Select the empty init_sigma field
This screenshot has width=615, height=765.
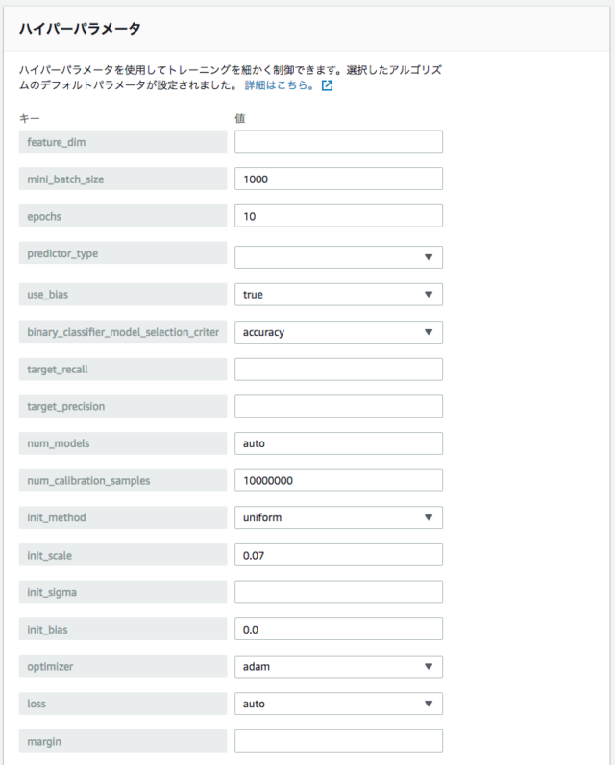(x=338, y=592)
